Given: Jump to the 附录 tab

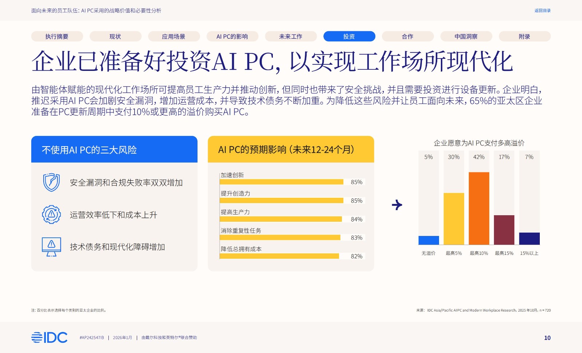Looking at the screenshot, I should point(524,36).
